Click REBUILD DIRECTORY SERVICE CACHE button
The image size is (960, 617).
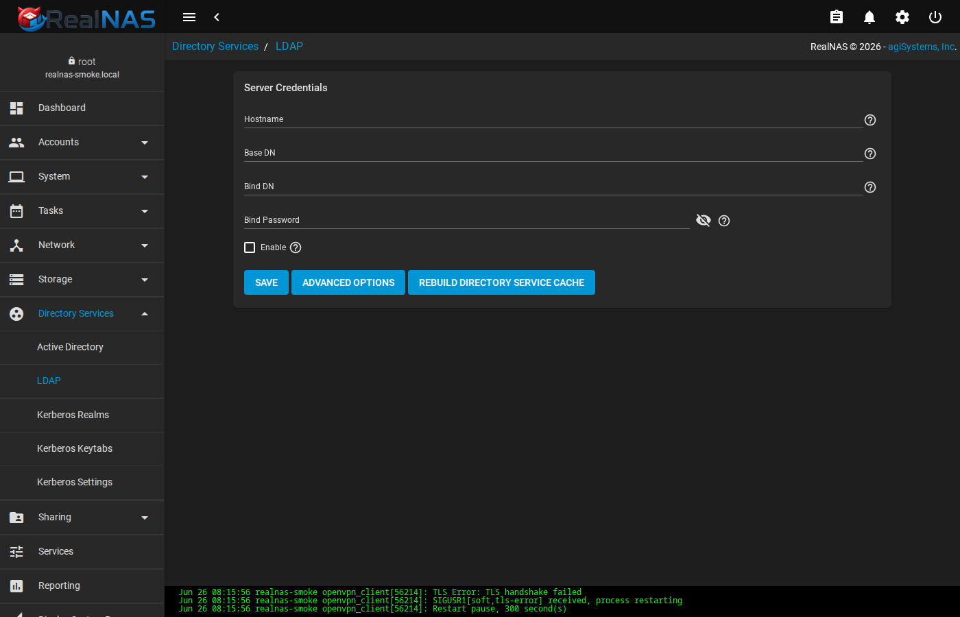[501, 282]
